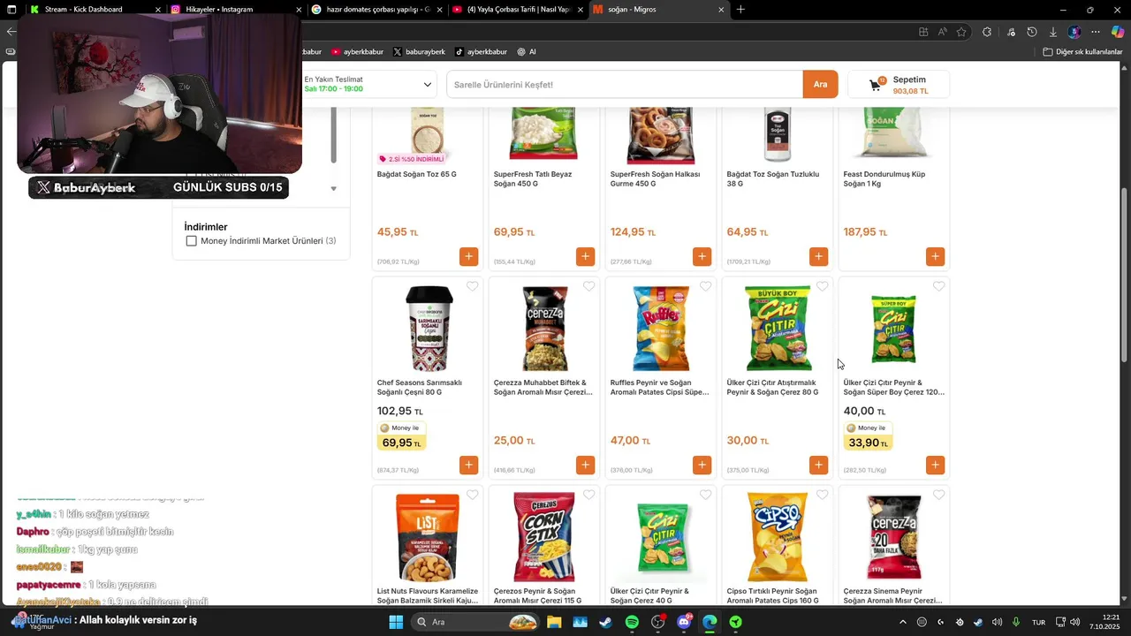Click the orange Ara search button

(x=820, y=85)
